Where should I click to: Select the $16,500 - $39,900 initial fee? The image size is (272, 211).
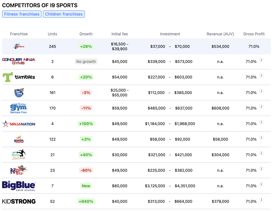120,47
